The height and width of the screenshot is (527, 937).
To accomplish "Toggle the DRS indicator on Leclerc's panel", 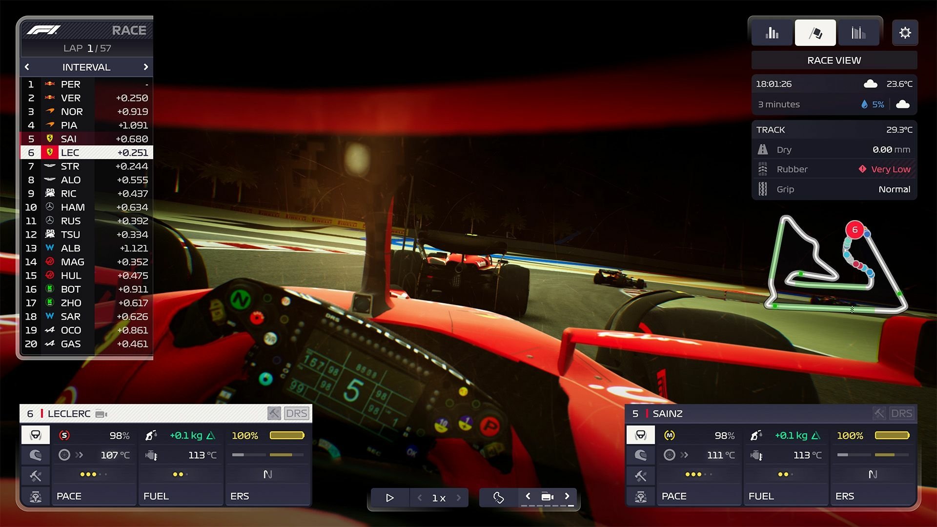I will [298, 413].
